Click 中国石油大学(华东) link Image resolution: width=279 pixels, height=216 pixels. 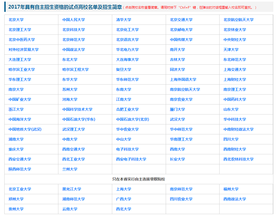(79, 120)
